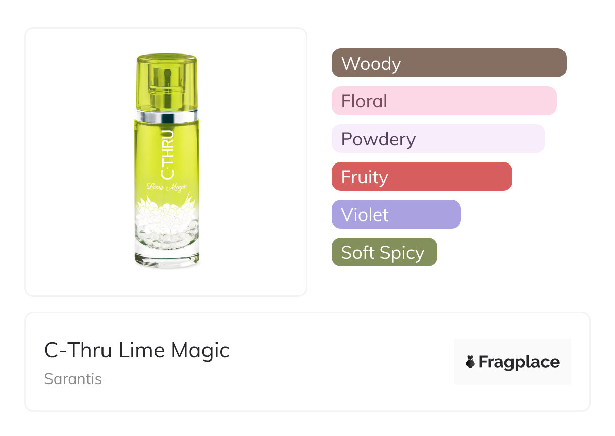This screenshot has height=436, width=615.
Task: Click the Lime Magic script on the bottle
Action: [x=167, y=187]
